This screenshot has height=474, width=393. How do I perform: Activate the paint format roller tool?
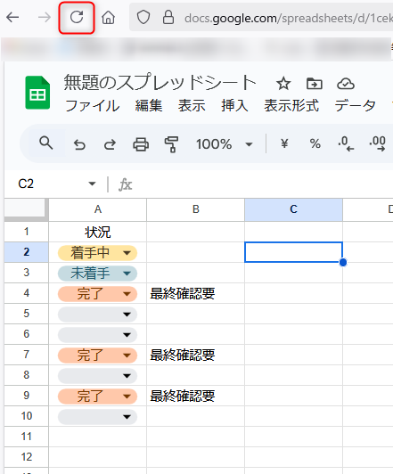pyautogui.click(x=171, y=144)
